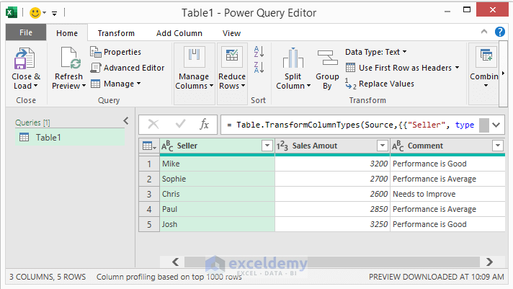Open the Sales Amout column filter dropdown
The width and height of the screenshot is (513, 289).
point(383,146)
